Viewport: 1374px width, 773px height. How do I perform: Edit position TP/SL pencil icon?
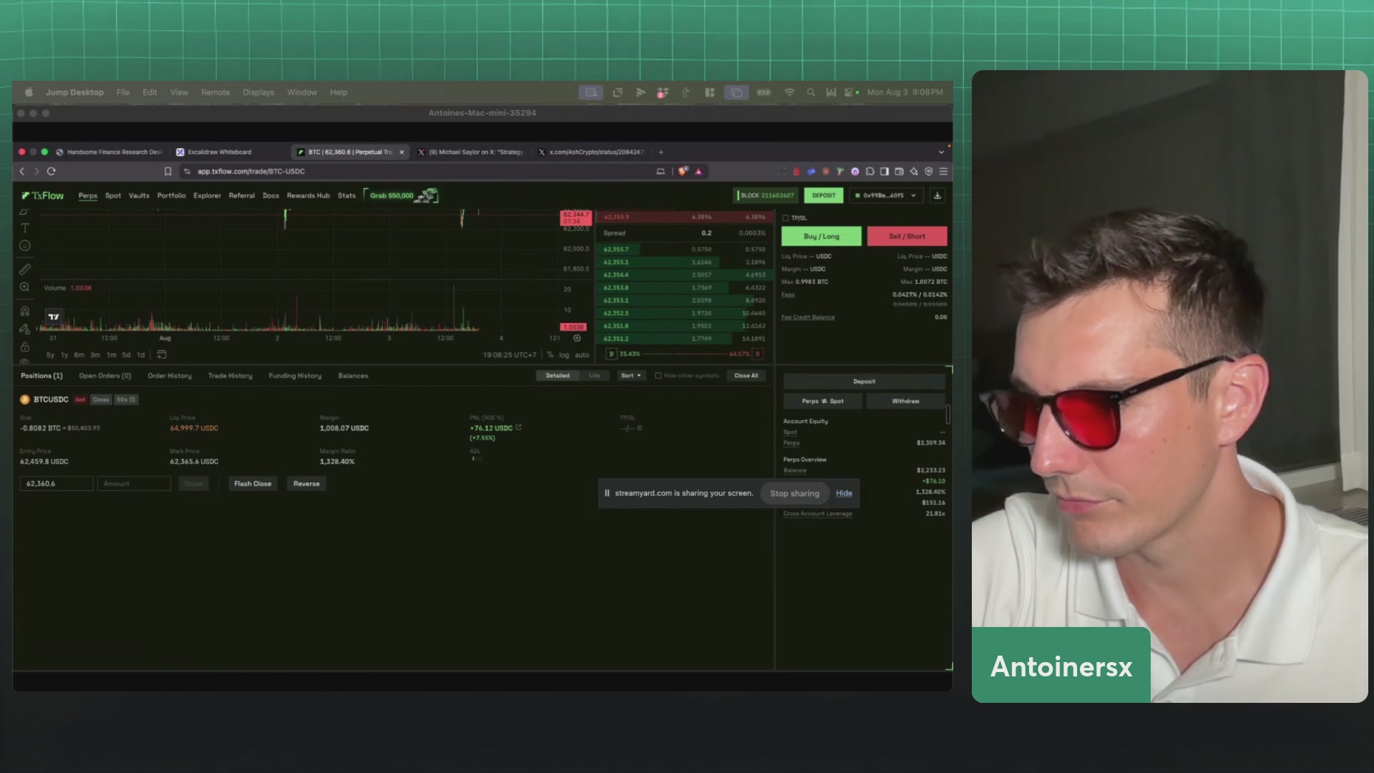[640, 428]
